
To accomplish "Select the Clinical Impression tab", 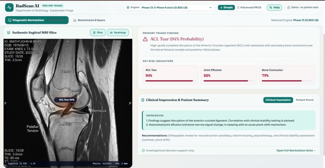I will click(x=278, y=100).
